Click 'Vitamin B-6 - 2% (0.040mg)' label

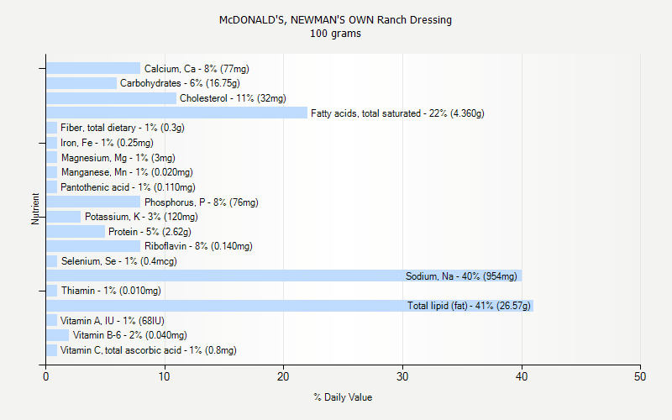point(130,335)
